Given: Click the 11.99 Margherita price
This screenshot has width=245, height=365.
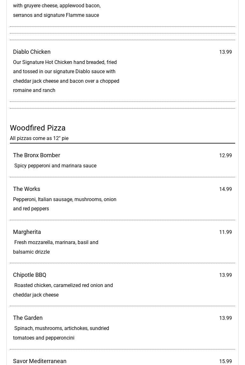Looking at the screenshot, I should [x=225, y=232].
